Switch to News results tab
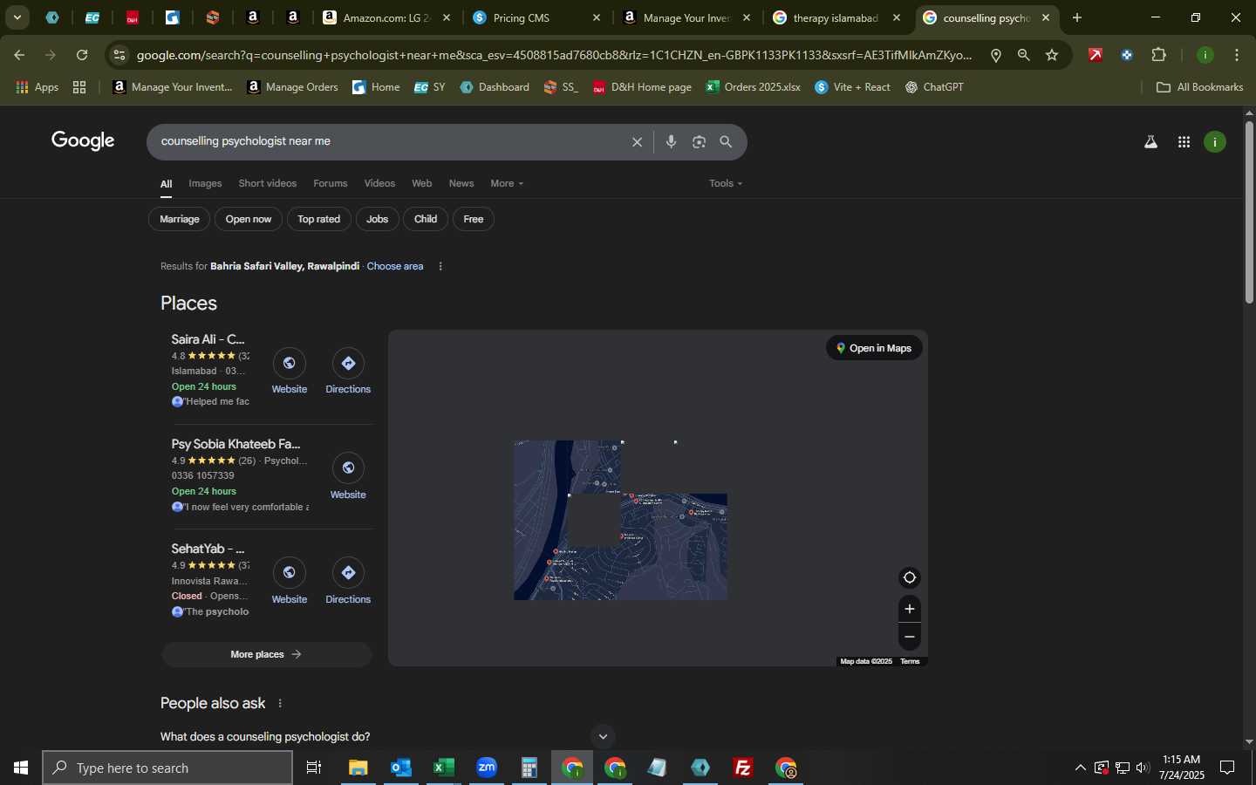Screen dimensions: 1256x785 click(461, 183)
